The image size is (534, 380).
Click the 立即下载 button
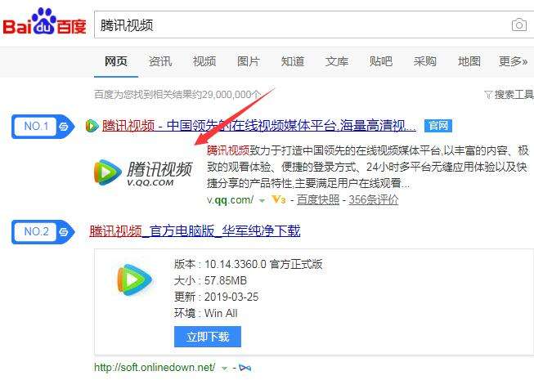click(x=208, y=337)
